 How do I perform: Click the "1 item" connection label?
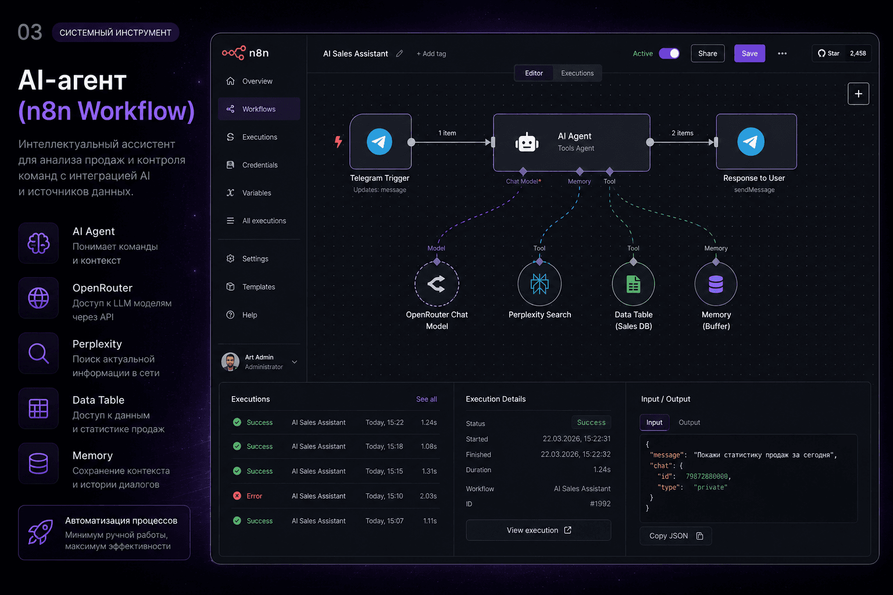(447, 133)
